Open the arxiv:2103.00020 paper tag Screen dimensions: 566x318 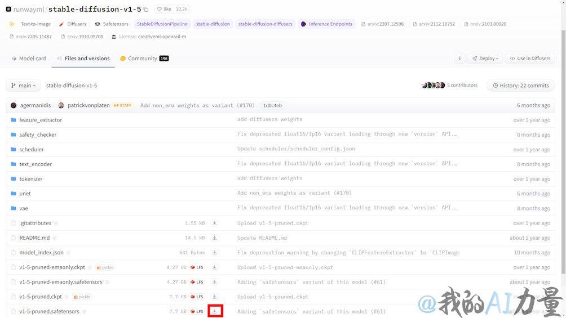pyautogui.click(x=485, y=24)
